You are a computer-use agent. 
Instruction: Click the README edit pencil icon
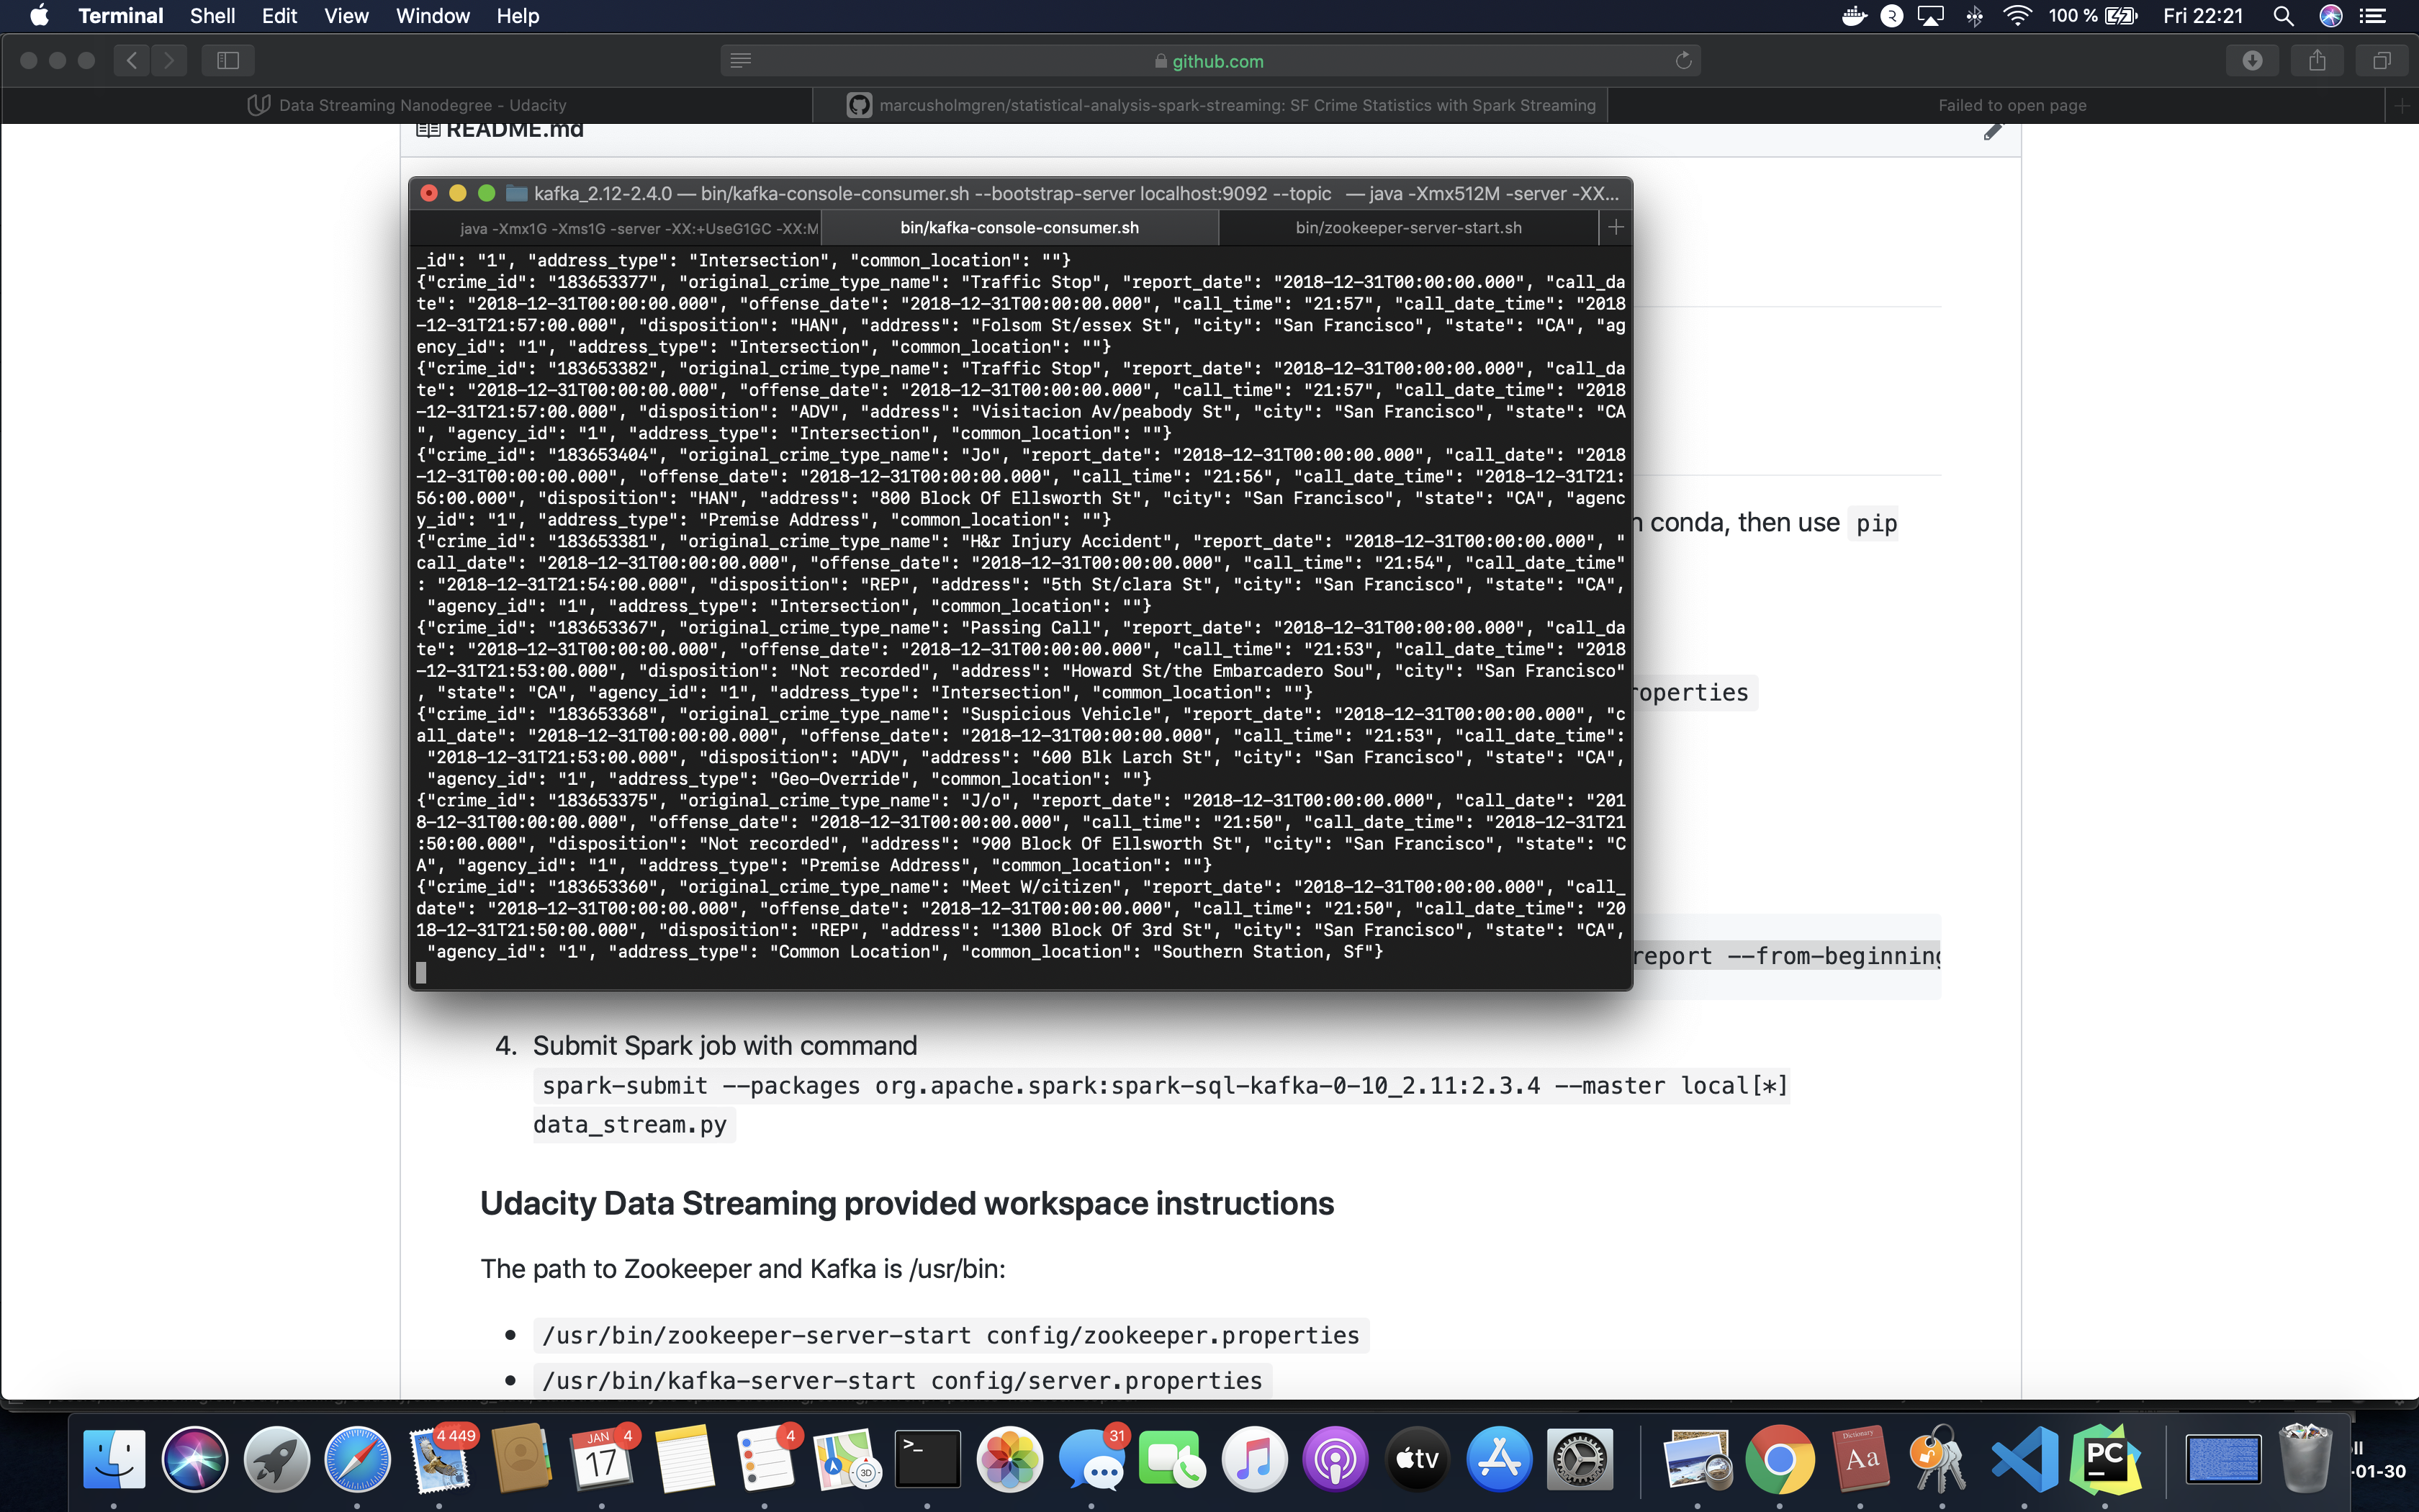click(1992, 131)
